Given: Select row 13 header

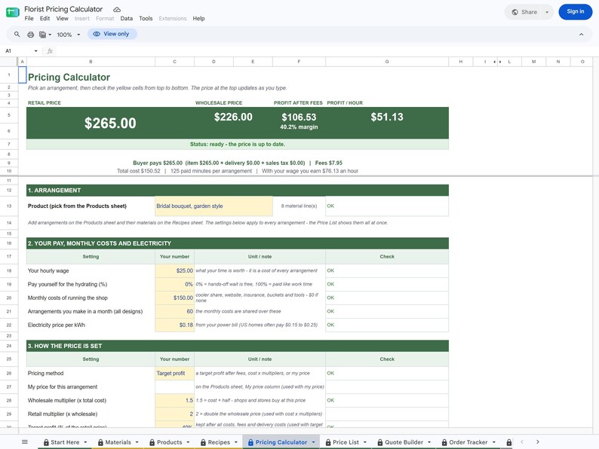Looking at the screenshot, I should (x=9, y=206).
